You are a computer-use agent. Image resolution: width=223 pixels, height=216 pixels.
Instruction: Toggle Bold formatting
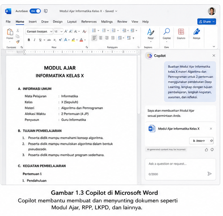tap(29, 40)
